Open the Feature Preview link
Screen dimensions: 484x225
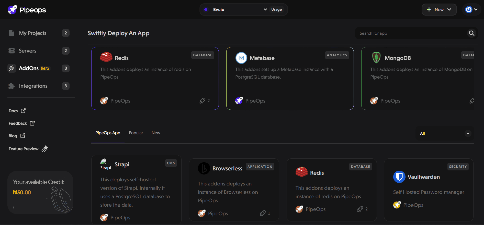pyautogui.click(x=28, y=149)
